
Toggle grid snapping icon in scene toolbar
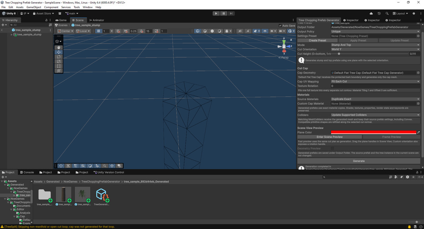(x=118, y=31)
